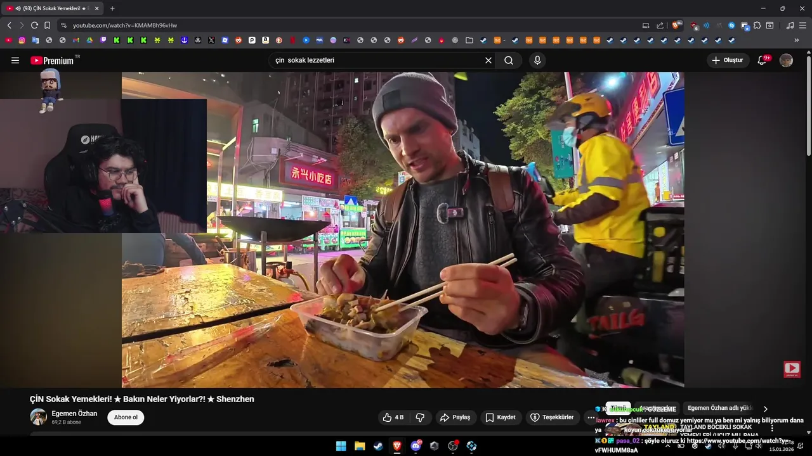Image resolution: width=812 pixels, height=456 pixels.
Task: Show hidden bookmarks with the double chevron
Action: pyautogui.click(x=797, y=40)
